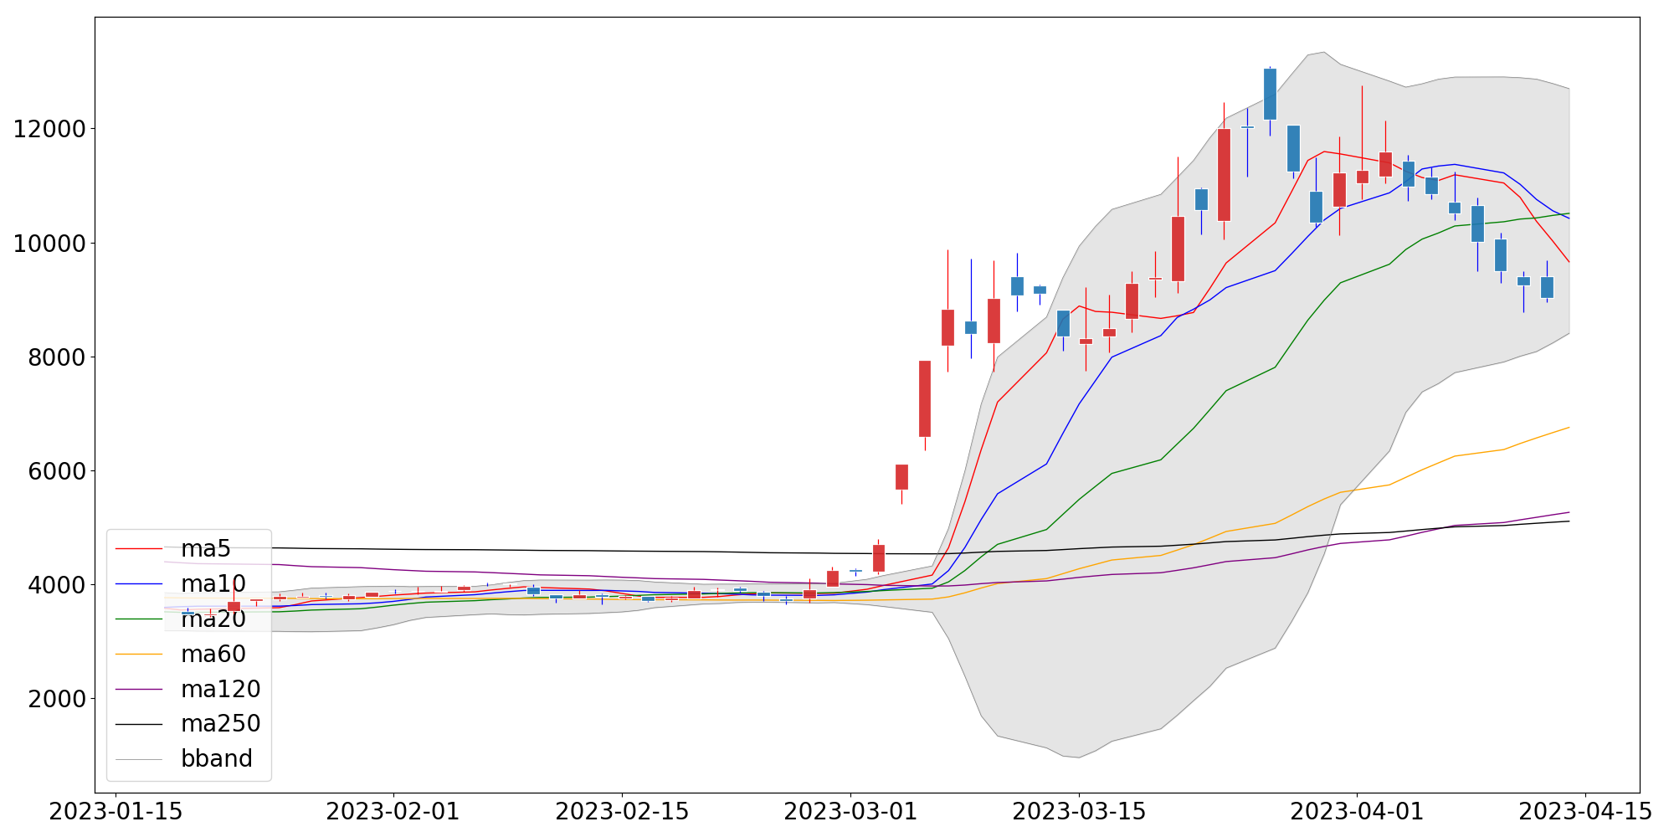
Task: Click the black ma250 legend line sample
Action: pos(139,724)
